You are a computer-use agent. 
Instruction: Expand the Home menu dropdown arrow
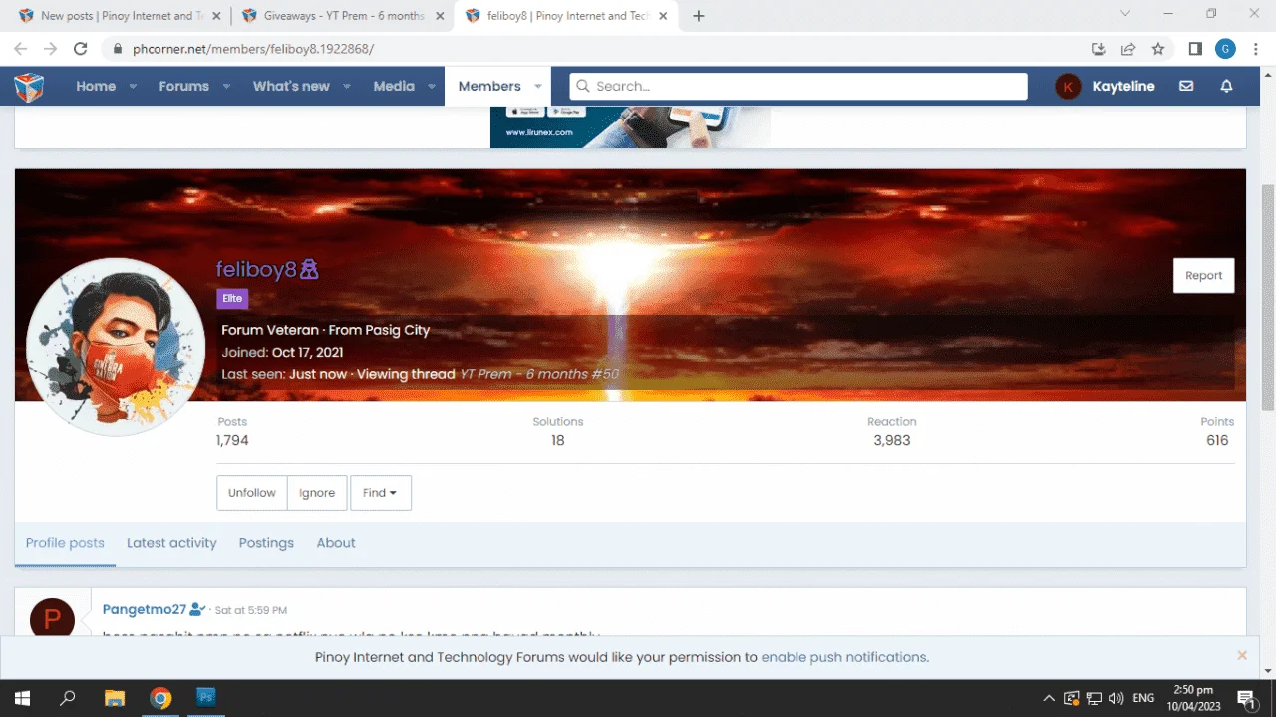[x=133, y=87]
